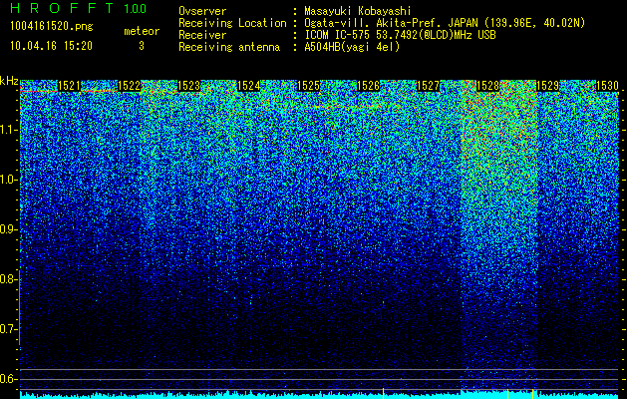The height and width of the screenshot is (399, 627).
Task: Click the ICOM IC-575 receiver text
Action: point(401,35)
